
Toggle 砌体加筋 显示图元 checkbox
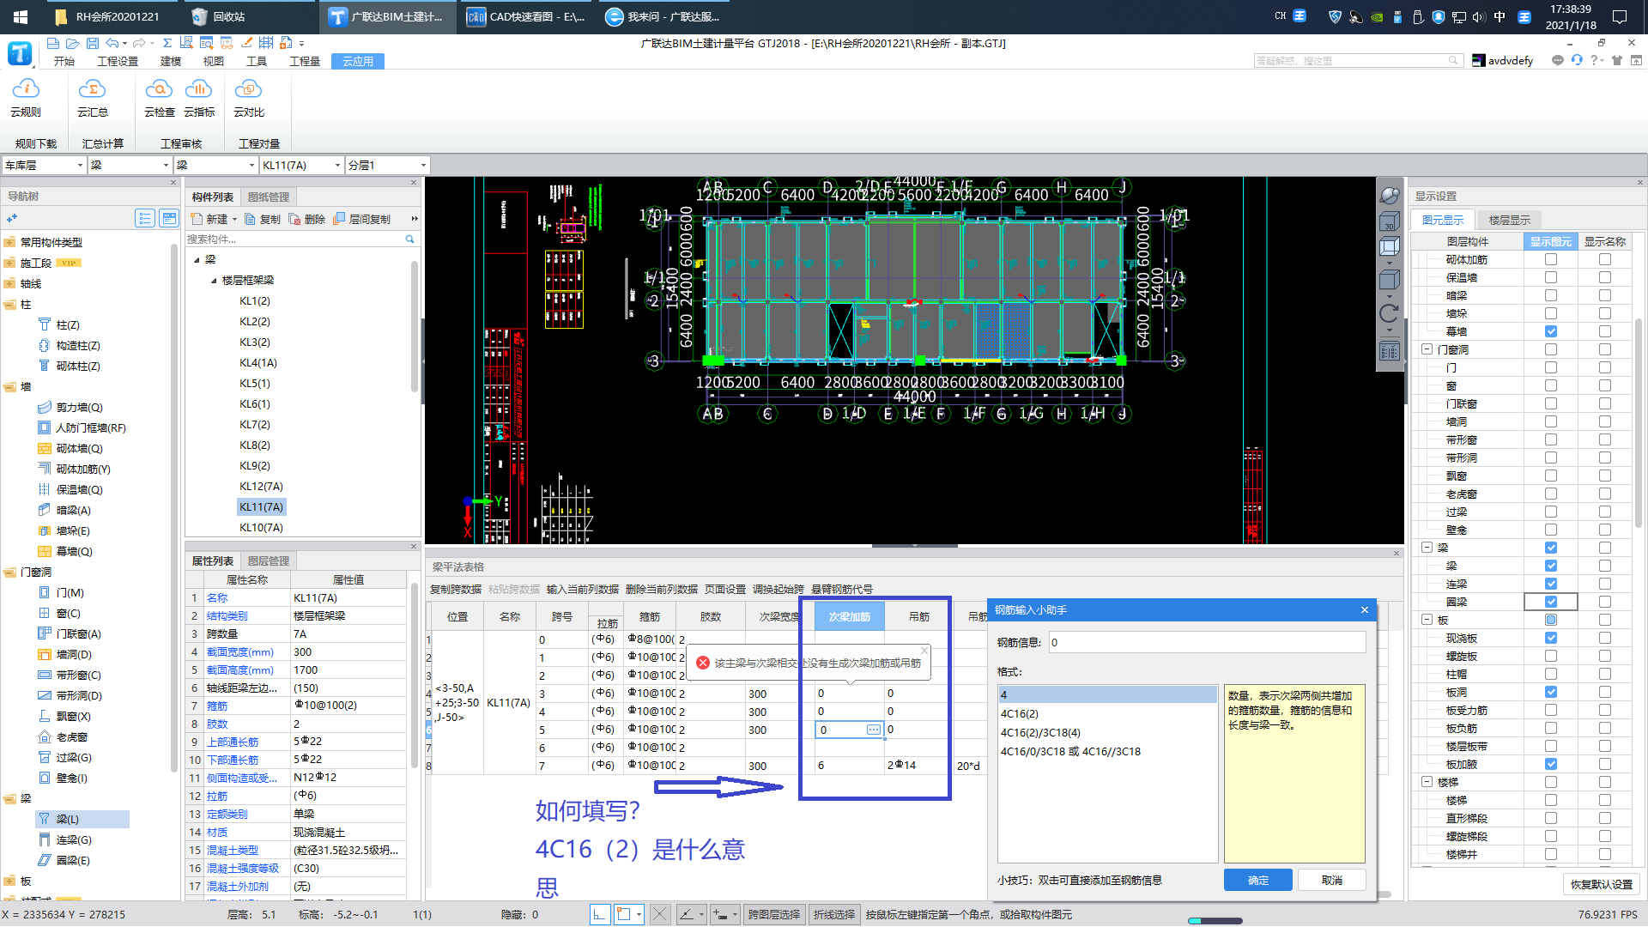tap(1550, 259)
